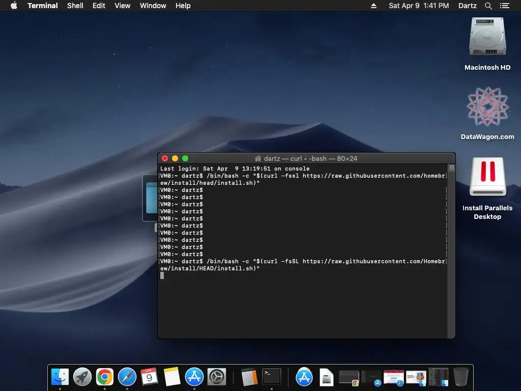Click the home folder icon in Terminal's title
The width and height of the screenshot is (521, 391).
[257, 159]
